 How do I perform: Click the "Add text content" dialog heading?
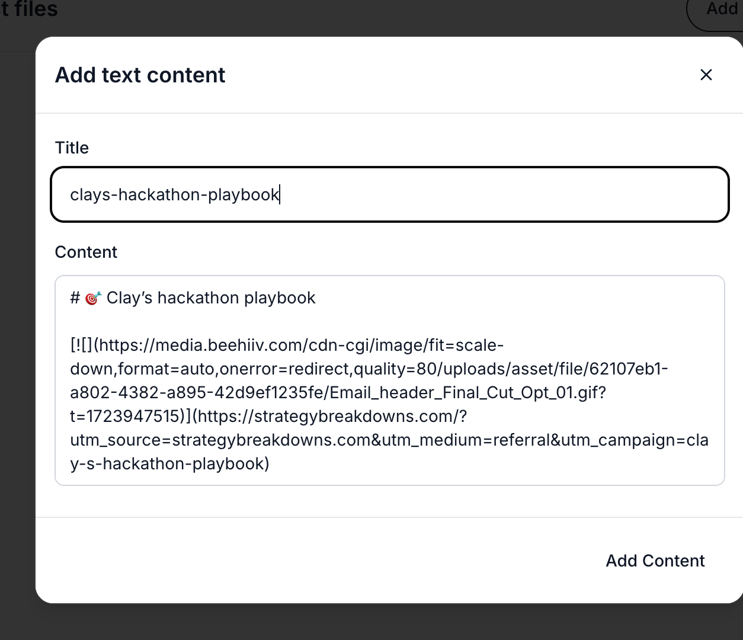point(140,75)
